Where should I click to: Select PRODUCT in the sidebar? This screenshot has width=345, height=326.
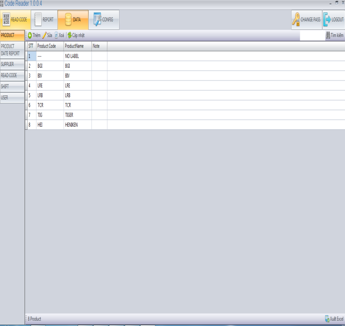click(x=12, y=35)
